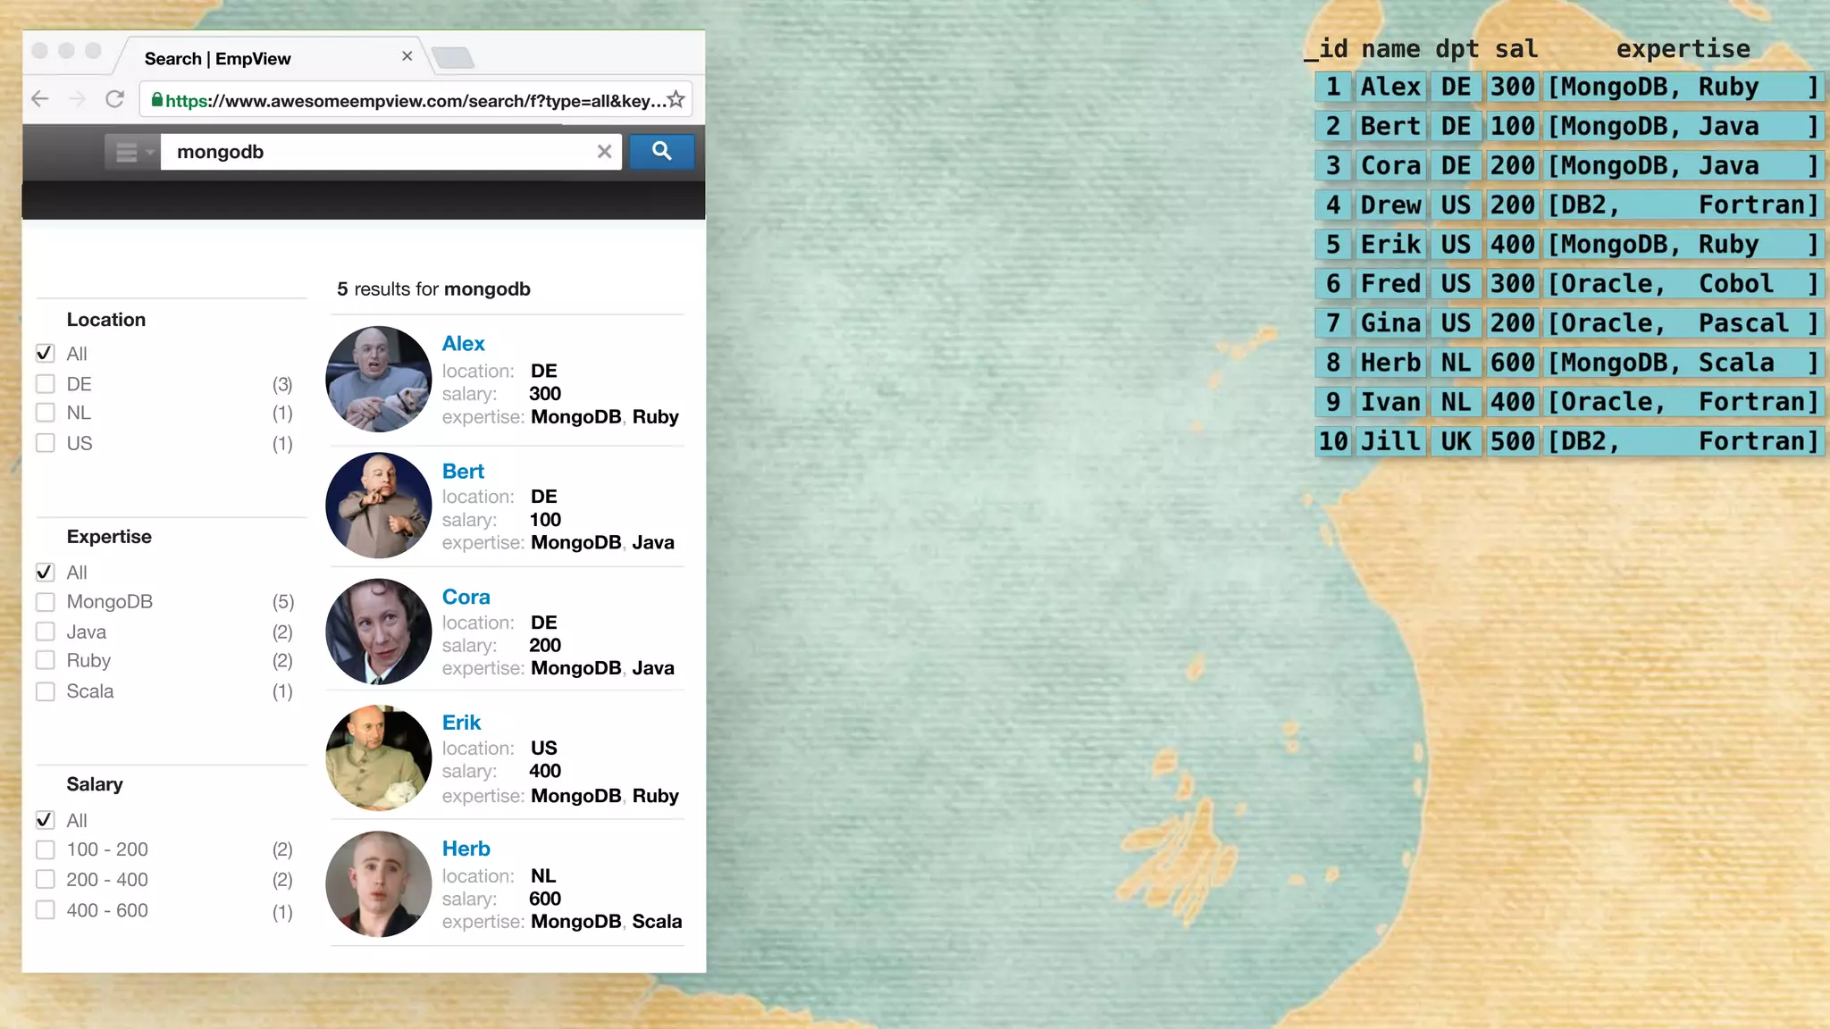Check the DE location filter
This screenshot has width=1830, height=1029.
[x=46, y=384]
